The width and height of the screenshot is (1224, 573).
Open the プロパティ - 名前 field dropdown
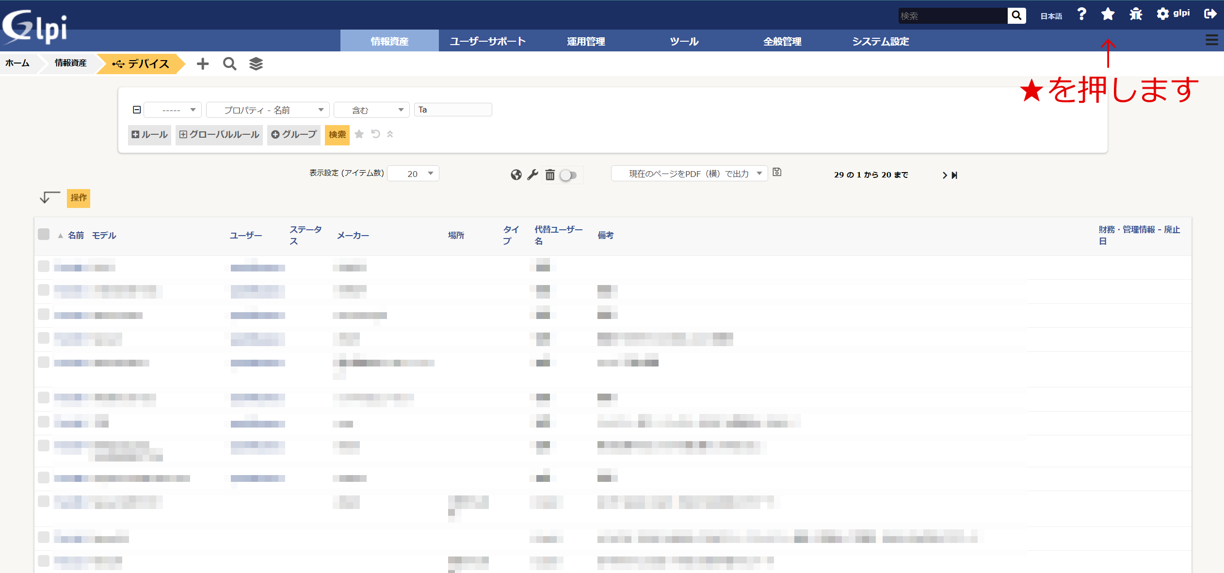(268, 110)
